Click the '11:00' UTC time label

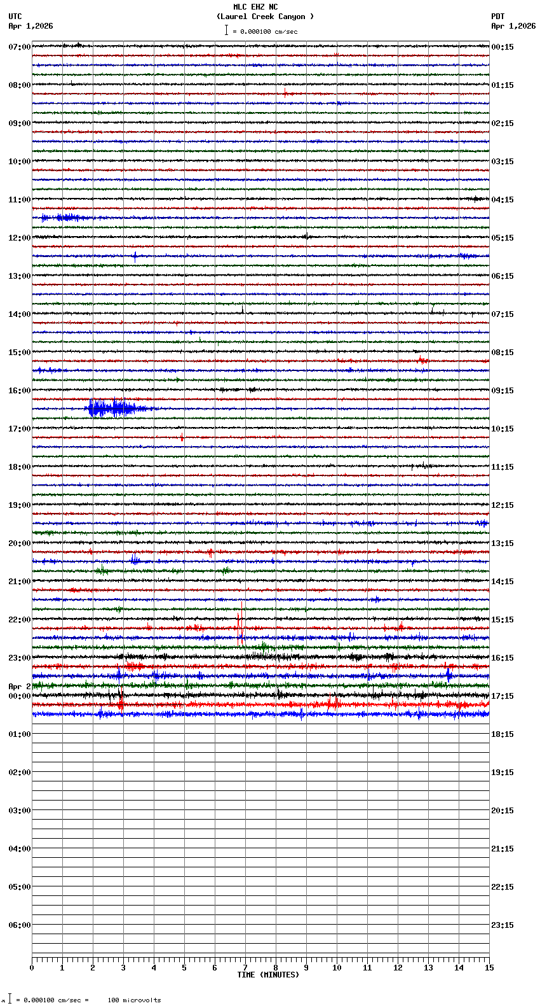[20, 200]
